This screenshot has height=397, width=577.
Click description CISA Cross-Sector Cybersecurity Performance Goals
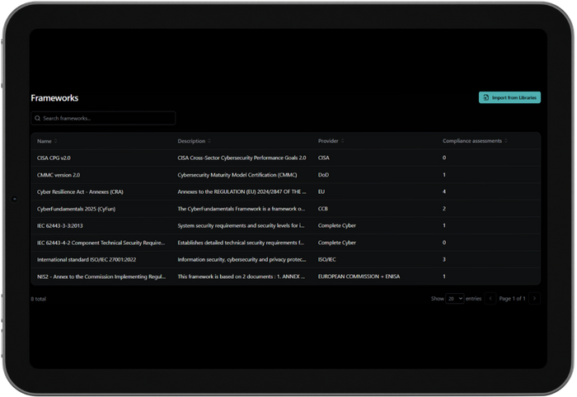point(242,158)
